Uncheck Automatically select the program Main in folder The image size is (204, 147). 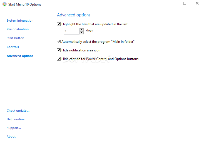pyautogui.click(x=59, y=42)
